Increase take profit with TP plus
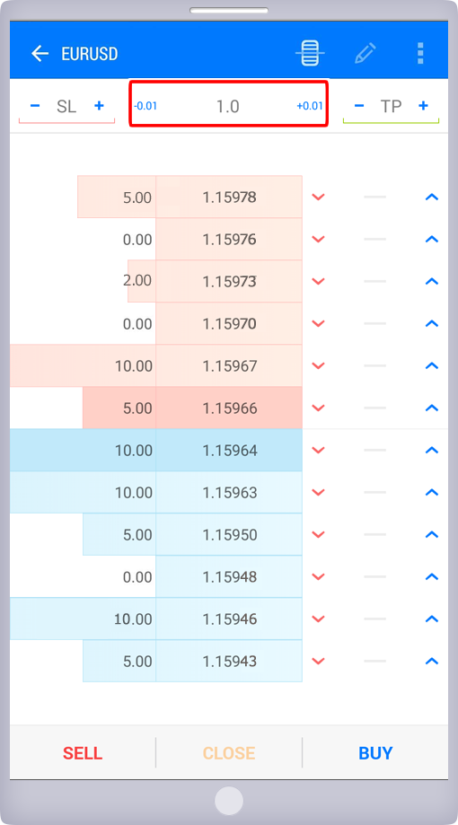The width and height of the screenshot is (458, 825). tap(423, 106)
